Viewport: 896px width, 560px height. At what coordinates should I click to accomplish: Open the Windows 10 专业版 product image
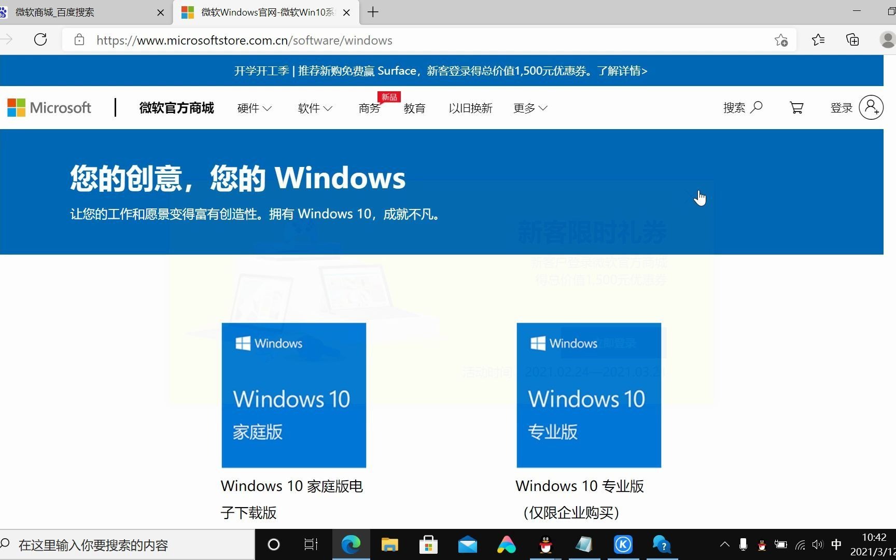coord(589,395)
